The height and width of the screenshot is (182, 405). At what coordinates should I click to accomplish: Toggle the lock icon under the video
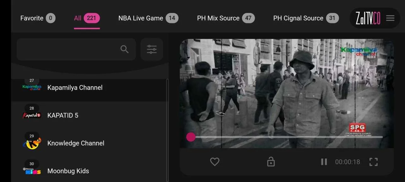tap(271, 162)
